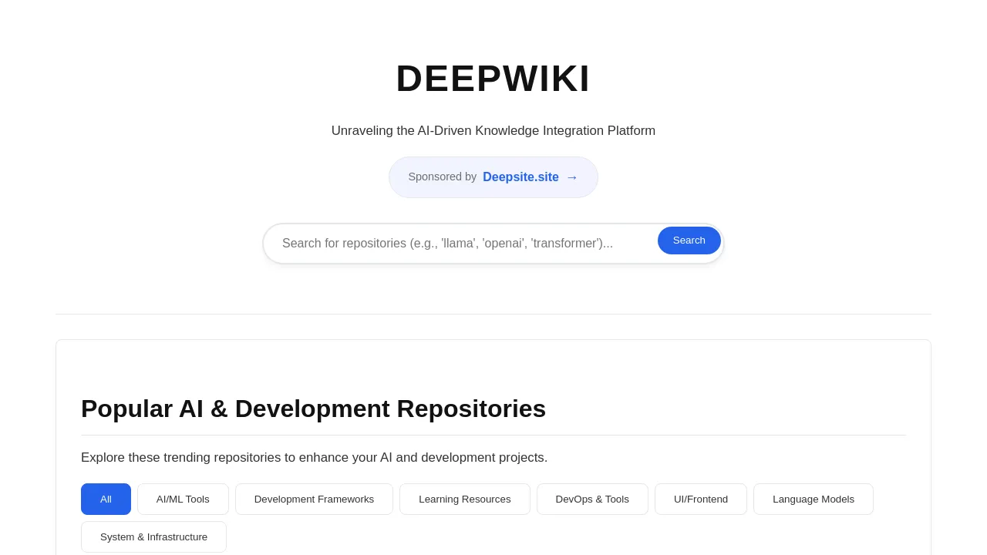Click the 'Sponsored by' label text

pyautogui.click(x=443, y=177)
